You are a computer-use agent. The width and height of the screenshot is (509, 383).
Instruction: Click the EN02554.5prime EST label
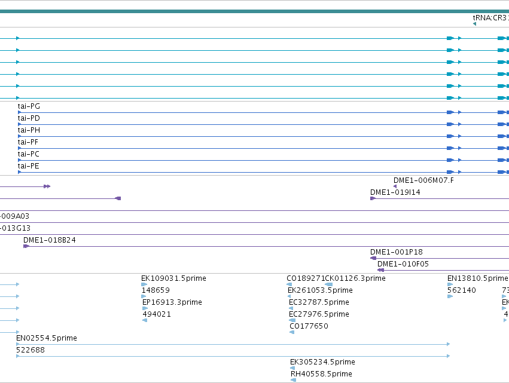pyautogui.click(x=47, y=338)
